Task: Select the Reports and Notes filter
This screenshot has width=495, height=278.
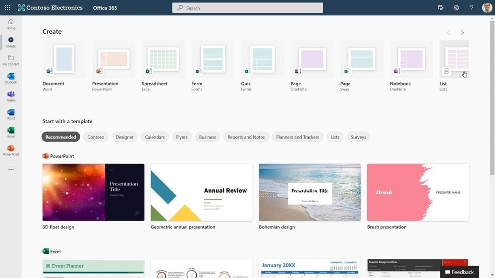Action: click(246, 137)
